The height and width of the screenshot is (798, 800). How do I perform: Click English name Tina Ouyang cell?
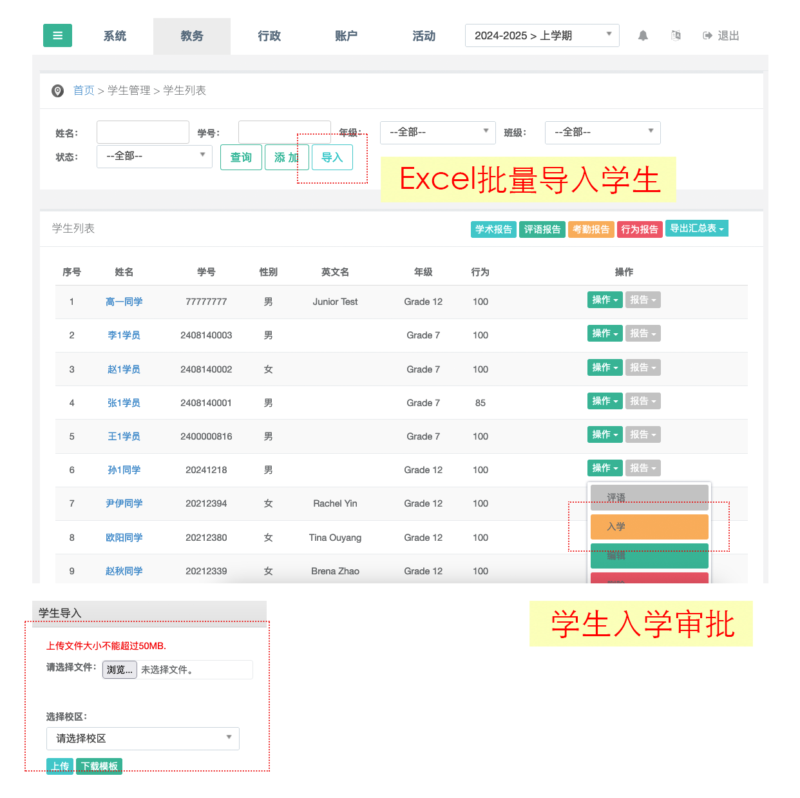[x=335, y=538]
